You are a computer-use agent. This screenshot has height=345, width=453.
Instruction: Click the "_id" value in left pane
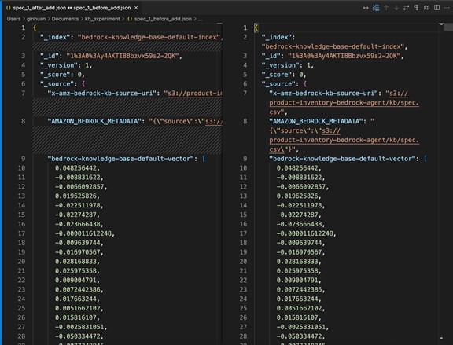point(123,56)
